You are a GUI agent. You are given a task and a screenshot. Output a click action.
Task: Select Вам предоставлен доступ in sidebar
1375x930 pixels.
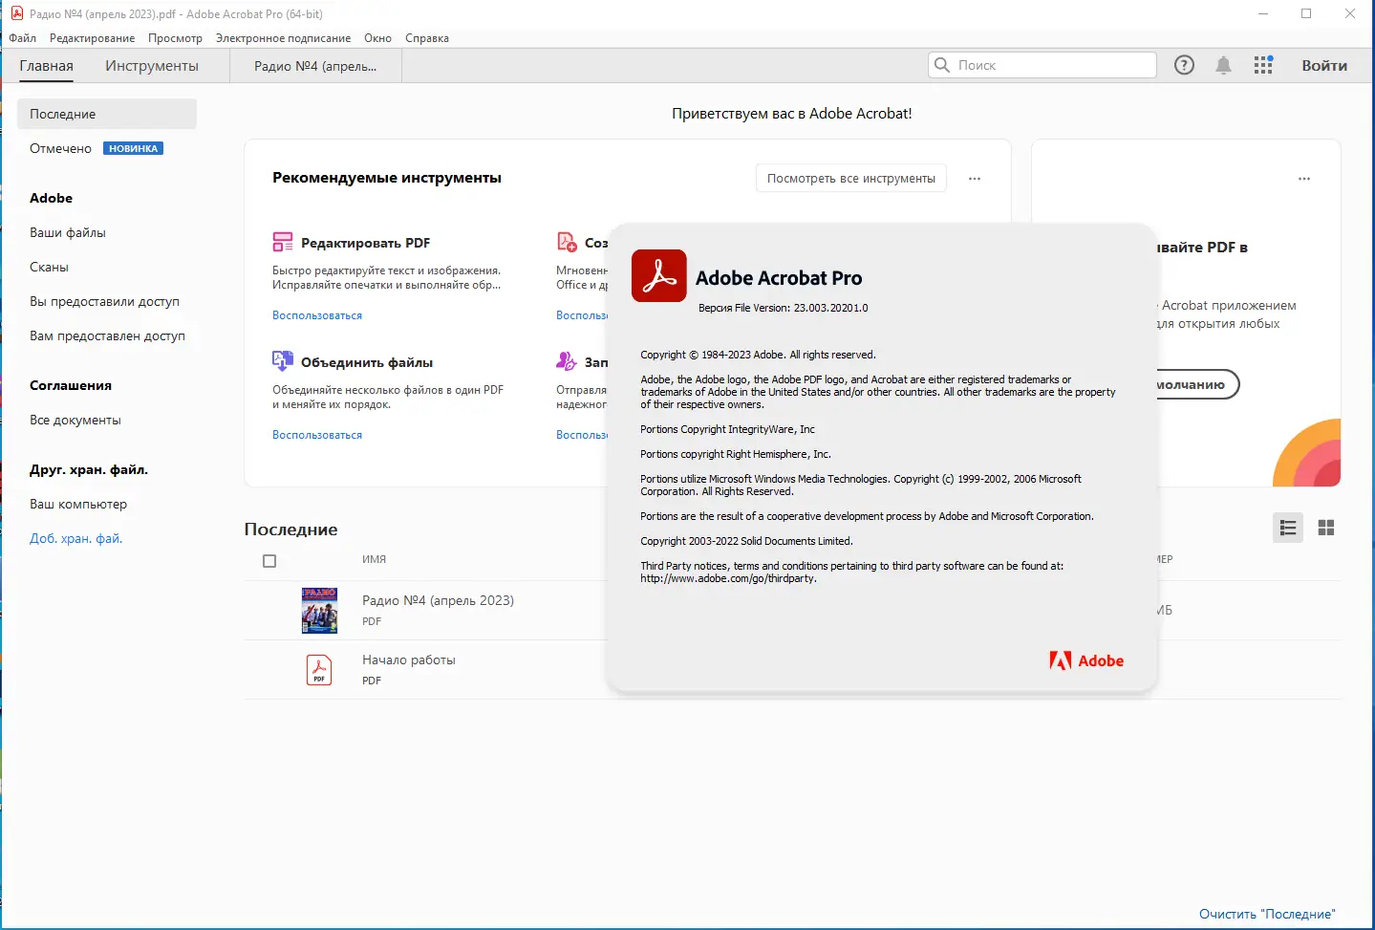coord(107,335)
